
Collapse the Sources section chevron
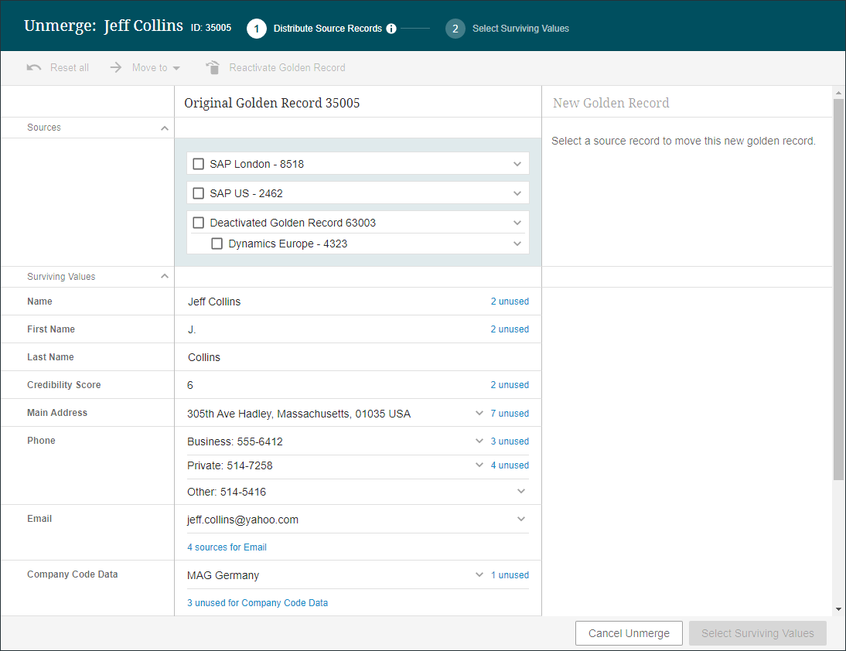(164, 128)
